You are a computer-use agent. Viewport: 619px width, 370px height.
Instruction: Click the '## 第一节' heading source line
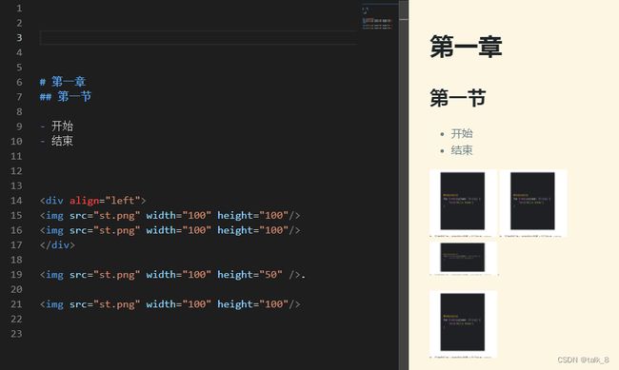66,97
